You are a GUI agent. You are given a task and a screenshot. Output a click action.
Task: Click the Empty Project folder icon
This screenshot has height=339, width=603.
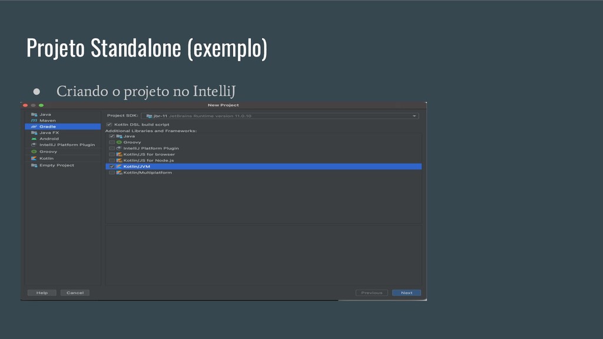pyautogui.click(x=34, y=165)
